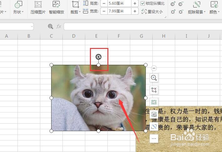
Task: Select column G header
Action: (x=141, y=36)
